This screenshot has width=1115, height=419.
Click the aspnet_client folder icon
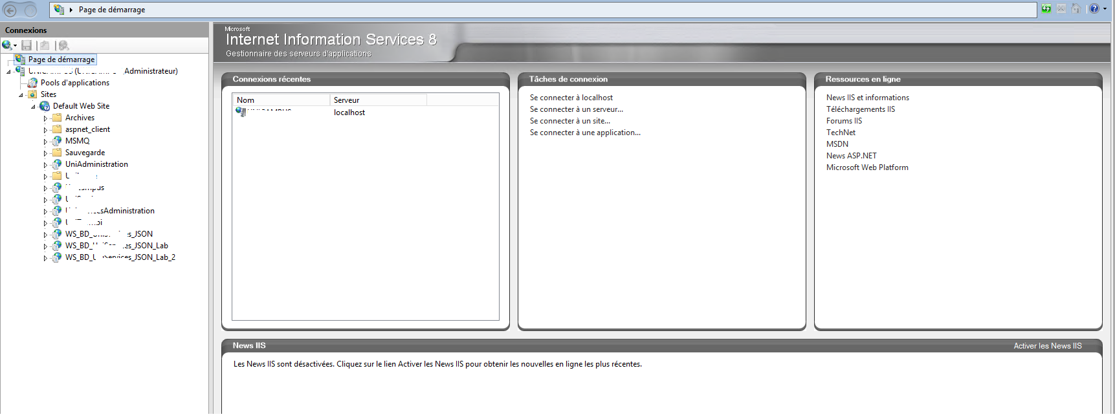point(57,129)
